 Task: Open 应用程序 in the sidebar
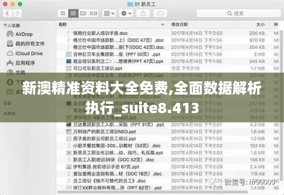(20, 63)
